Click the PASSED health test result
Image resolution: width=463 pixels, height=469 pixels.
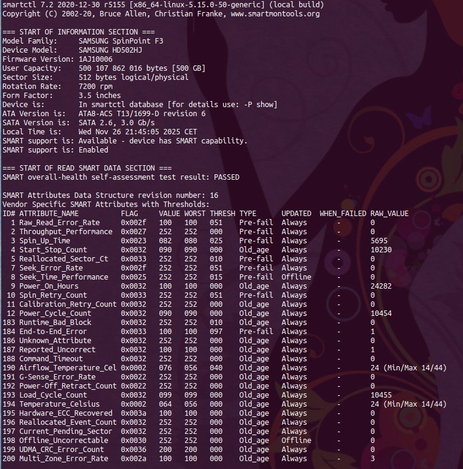coord(224,177)
